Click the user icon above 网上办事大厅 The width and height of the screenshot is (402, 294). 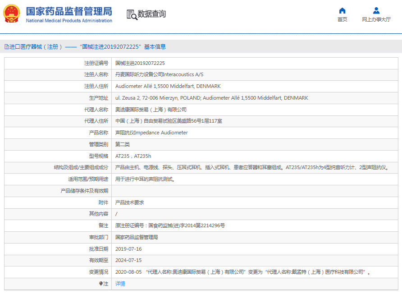click(x=376, y=11)
